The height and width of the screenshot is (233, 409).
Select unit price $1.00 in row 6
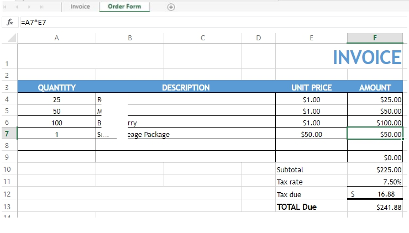311,122
